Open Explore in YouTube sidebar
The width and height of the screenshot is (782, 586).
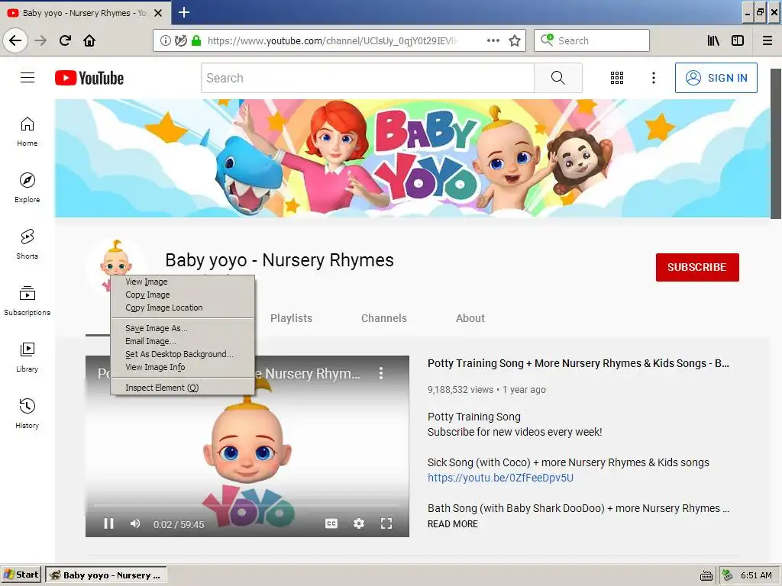[x=27, y=188]
